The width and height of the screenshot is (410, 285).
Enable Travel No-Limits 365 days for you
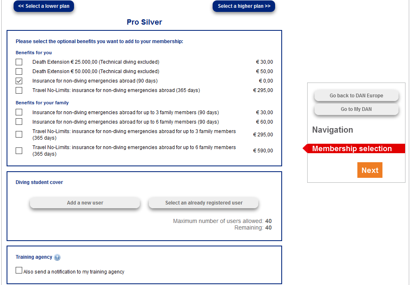coord(19,90)
